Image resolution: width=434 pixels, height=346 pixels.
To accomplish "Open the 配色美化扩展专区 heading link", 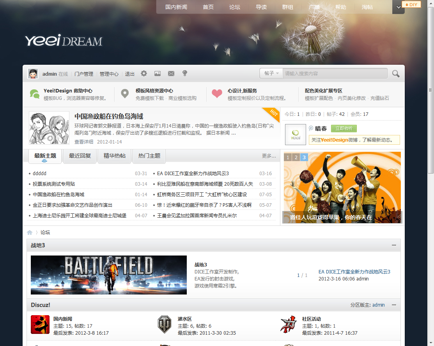I will (324, 91).
